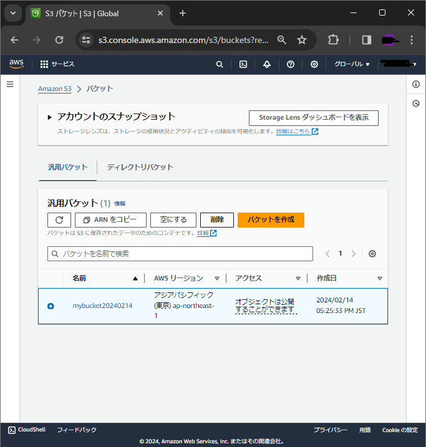The width and height of the screenshot is (426, 447).
Task: Sort by AWS リージョン column
Action: (186, 278)
